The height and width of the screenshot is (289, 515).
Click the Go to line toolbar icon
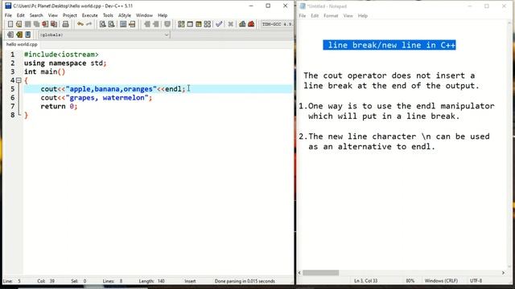(132, 24)
